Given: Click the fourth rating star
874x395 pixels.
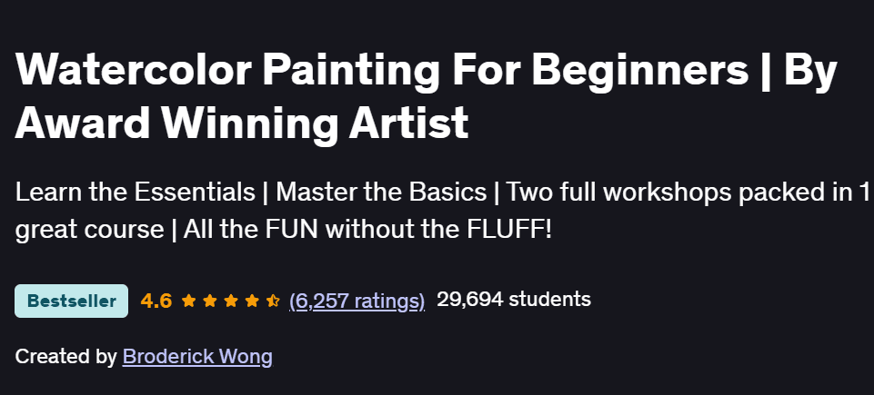Looking at the screenshot, I should [x=252, y=301].
